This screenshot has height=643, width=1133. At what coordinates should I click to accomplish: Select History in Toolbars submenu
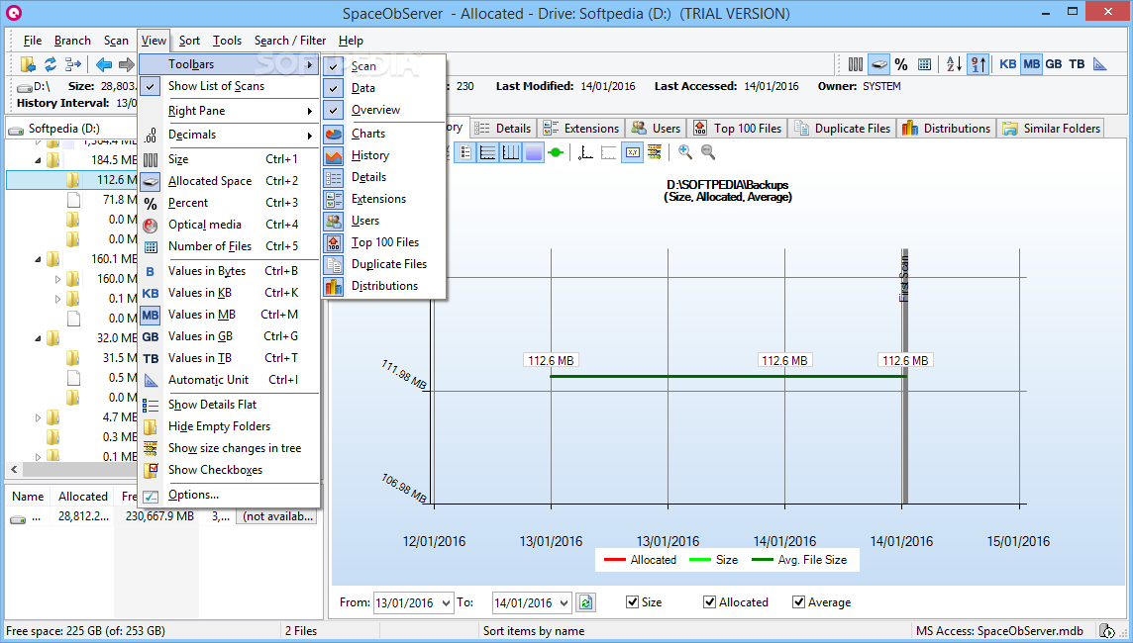[x=384, y=155]
